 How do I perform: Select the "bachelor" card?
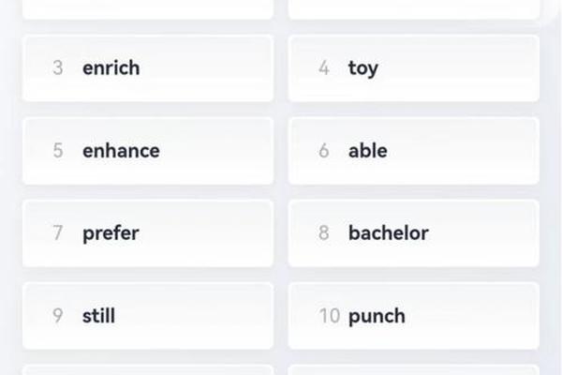point(414,233)
